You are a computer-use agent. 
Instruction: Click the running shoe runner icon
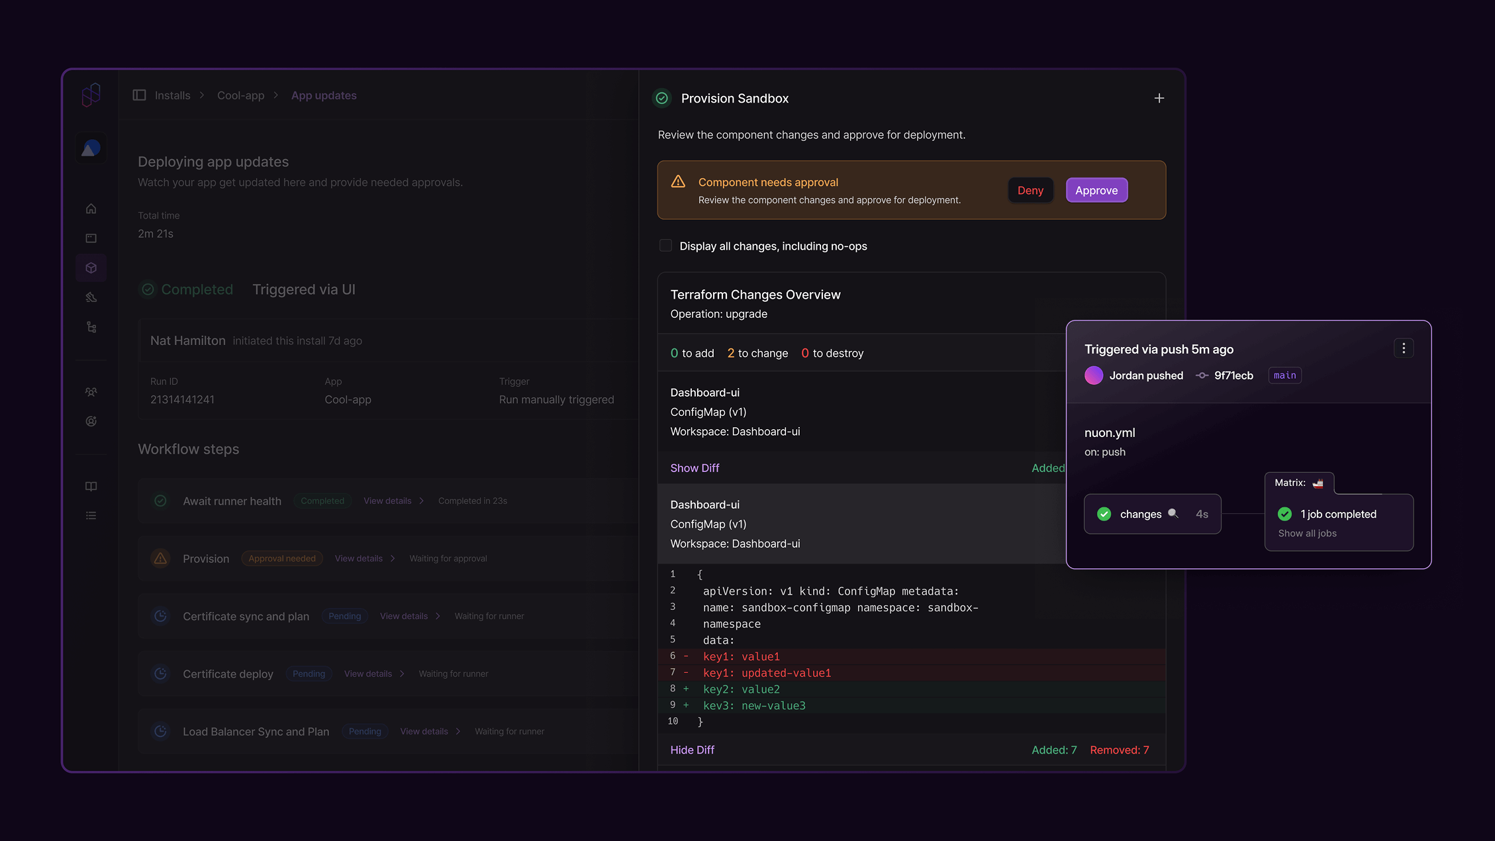[x=91, y=297]
